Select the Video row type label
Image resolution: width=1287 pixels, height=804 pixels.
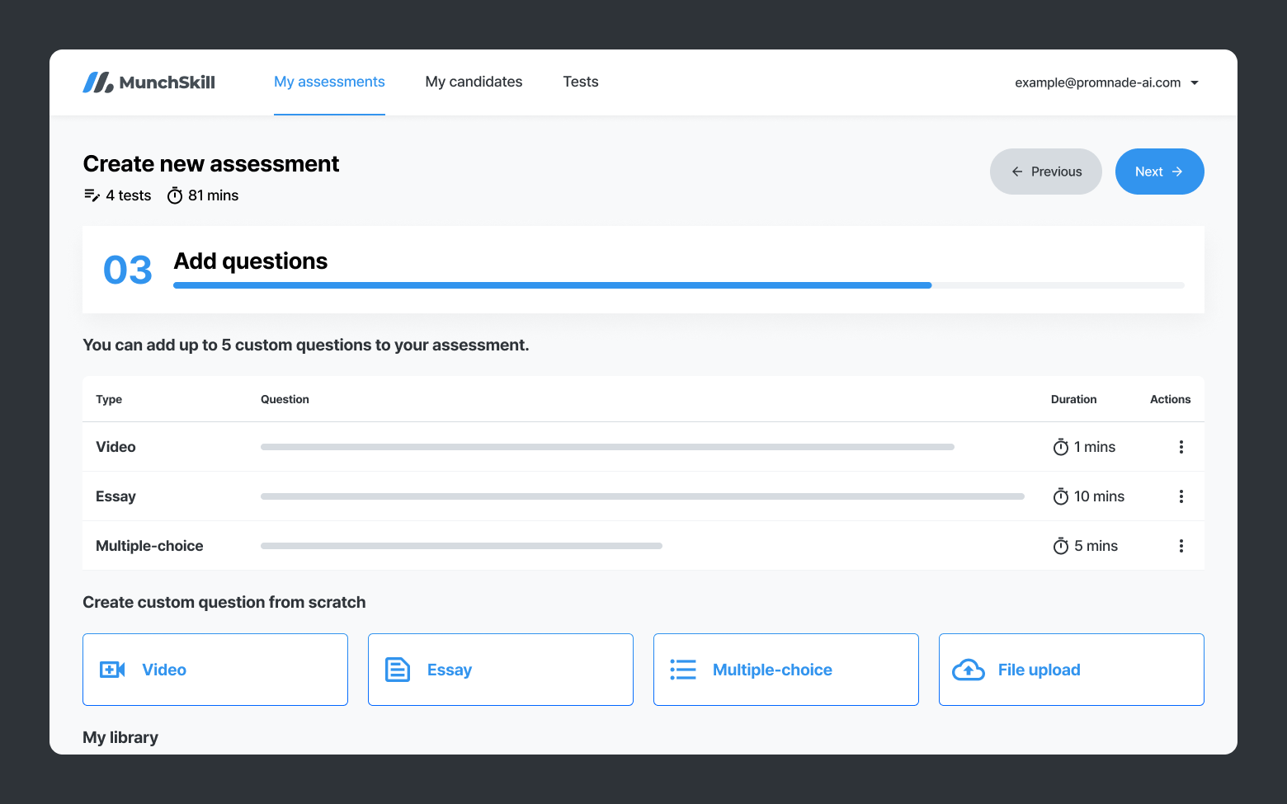(x=115, y=447)
